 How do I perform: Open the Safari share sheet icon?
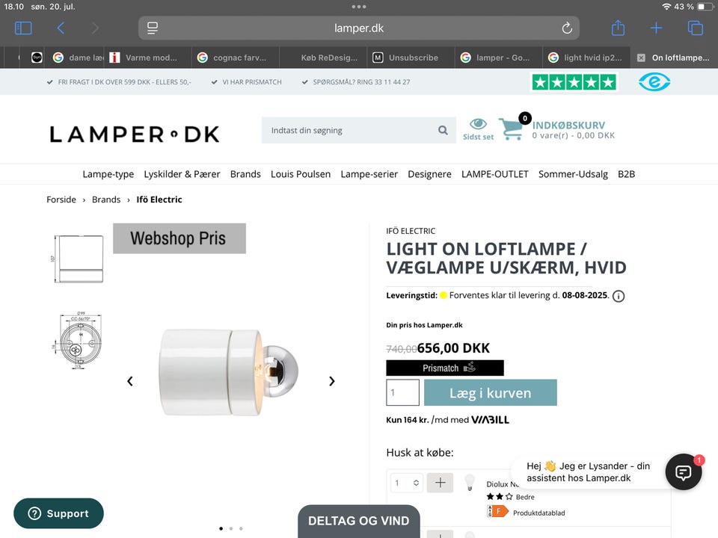point(618,28)
